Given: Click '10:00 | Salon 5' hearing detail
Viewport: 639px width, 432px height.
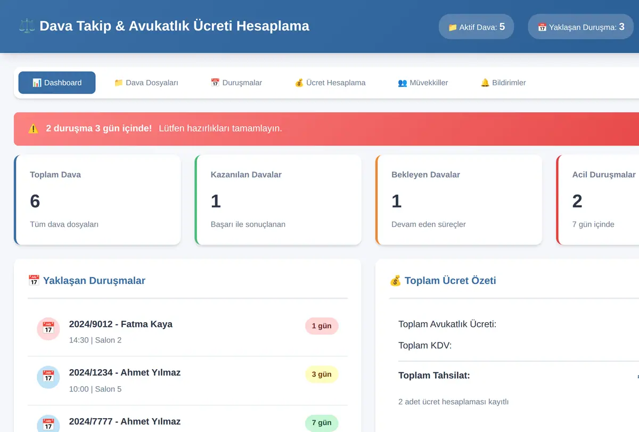Looking at the screenshot, I should pyautogui.click(x=95, y=389).
